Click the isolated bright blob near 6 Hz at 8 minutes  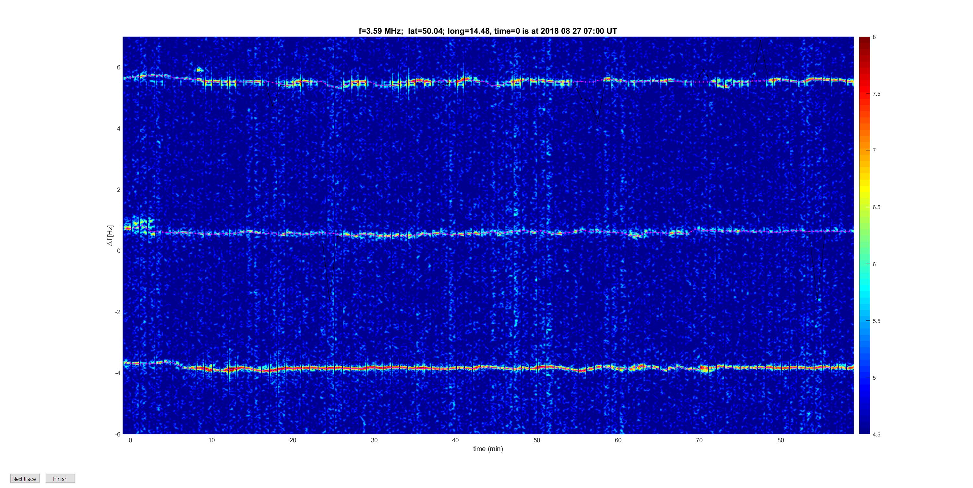[x=200, y=69]
